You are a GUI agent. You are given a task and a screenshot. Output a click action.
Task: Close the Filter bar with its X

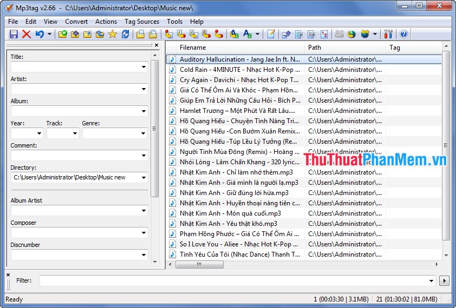click(x=8, y=274)
